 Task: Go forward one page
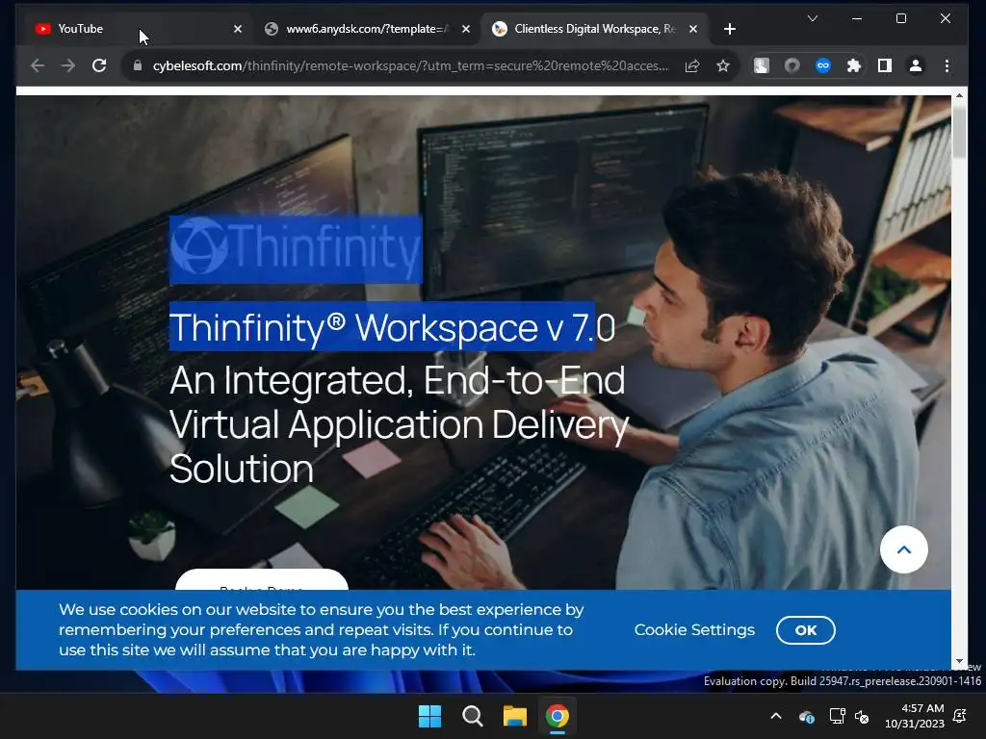[68, 65]
